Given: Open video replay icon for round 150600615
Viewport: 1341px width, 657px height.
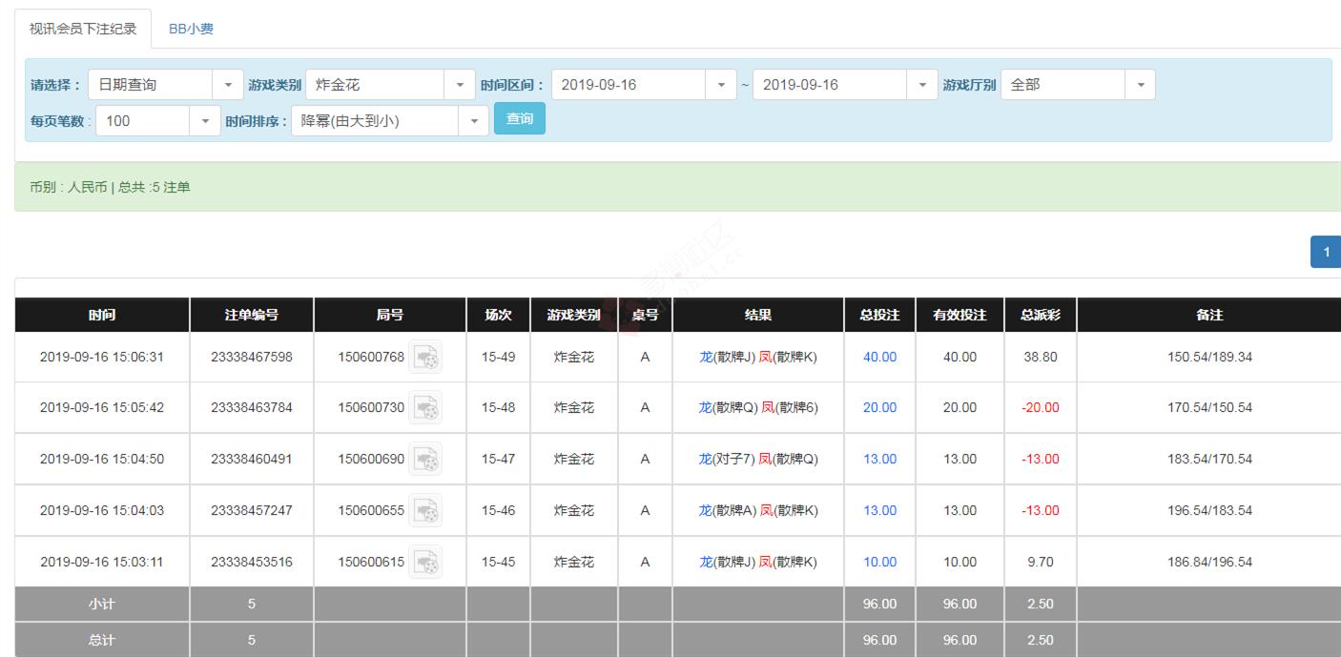Looking at the screenshot, I should click(425, 562).
